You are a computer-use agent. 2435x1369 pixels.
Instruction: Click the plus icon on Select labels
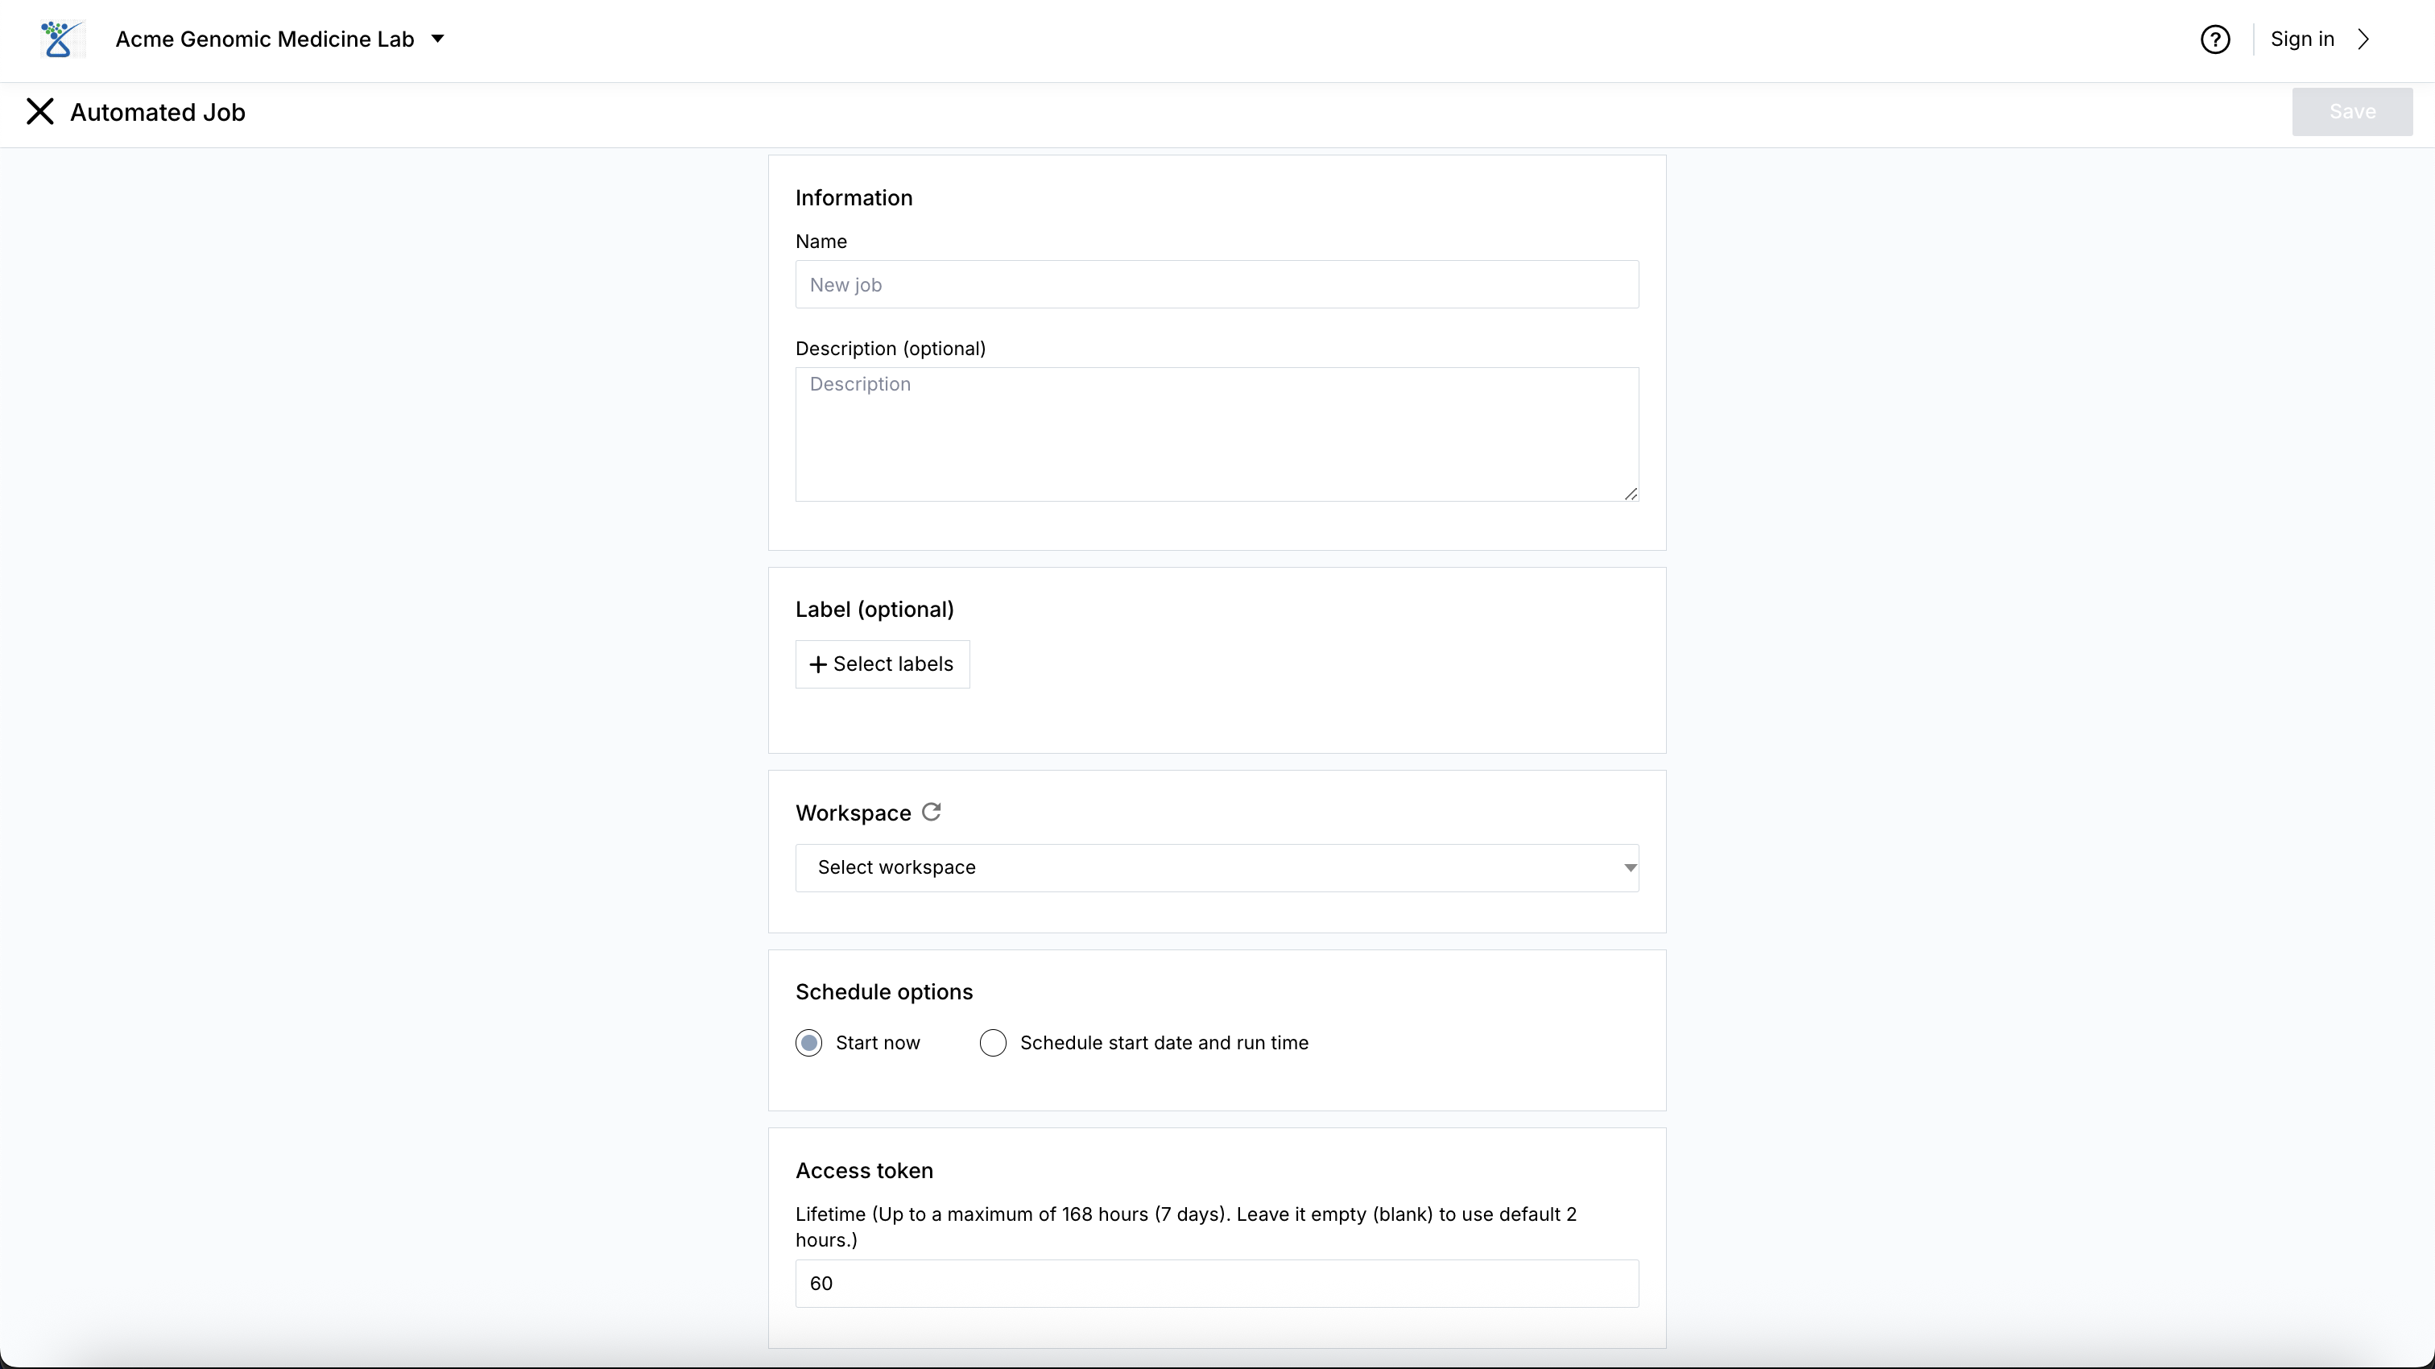pos(817,664)
